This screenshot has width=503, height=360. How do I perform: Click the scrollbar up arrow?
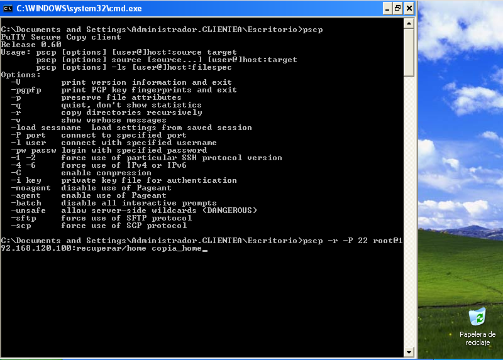[409, 23]
